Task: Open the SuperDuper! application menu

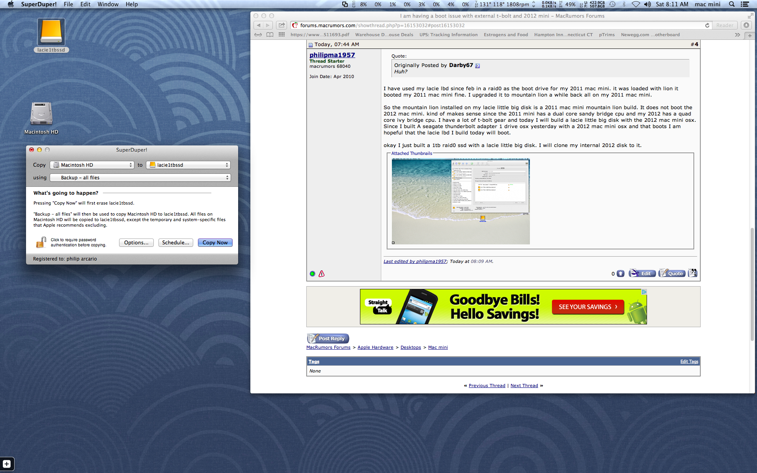Action: 39,4
